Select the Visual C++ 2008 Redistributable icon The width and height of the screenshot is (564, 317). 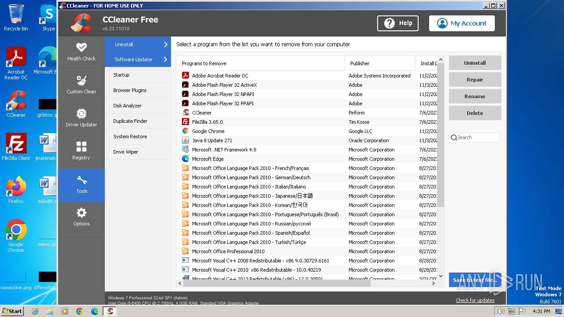pos(186,261)
